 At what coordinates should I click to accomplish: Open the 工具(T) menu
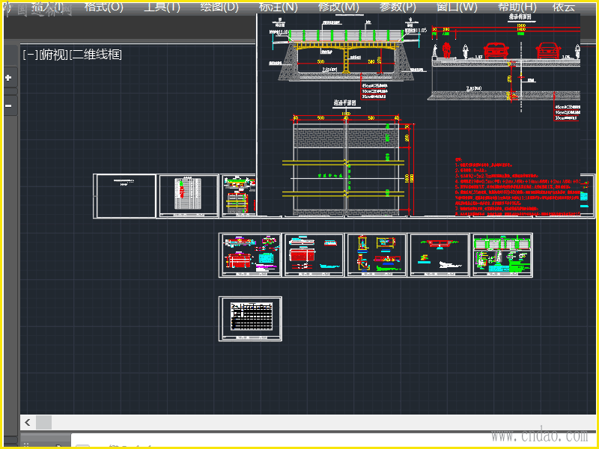pyautogui.click(x=162, y=7)
